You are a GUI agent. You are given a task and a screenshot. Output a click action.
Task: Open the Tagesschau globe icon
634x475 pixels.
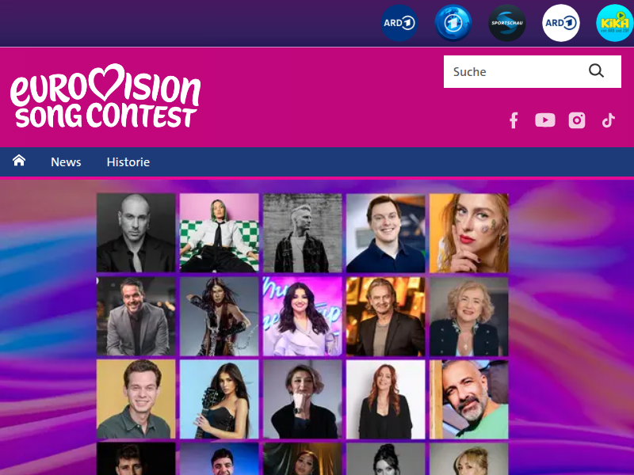[x=453, y=23]
